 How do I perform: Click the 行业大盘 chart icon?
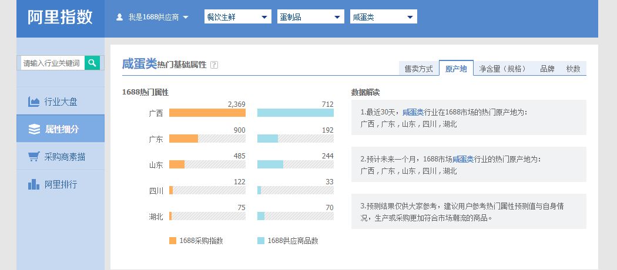click(x=34, y=102)
